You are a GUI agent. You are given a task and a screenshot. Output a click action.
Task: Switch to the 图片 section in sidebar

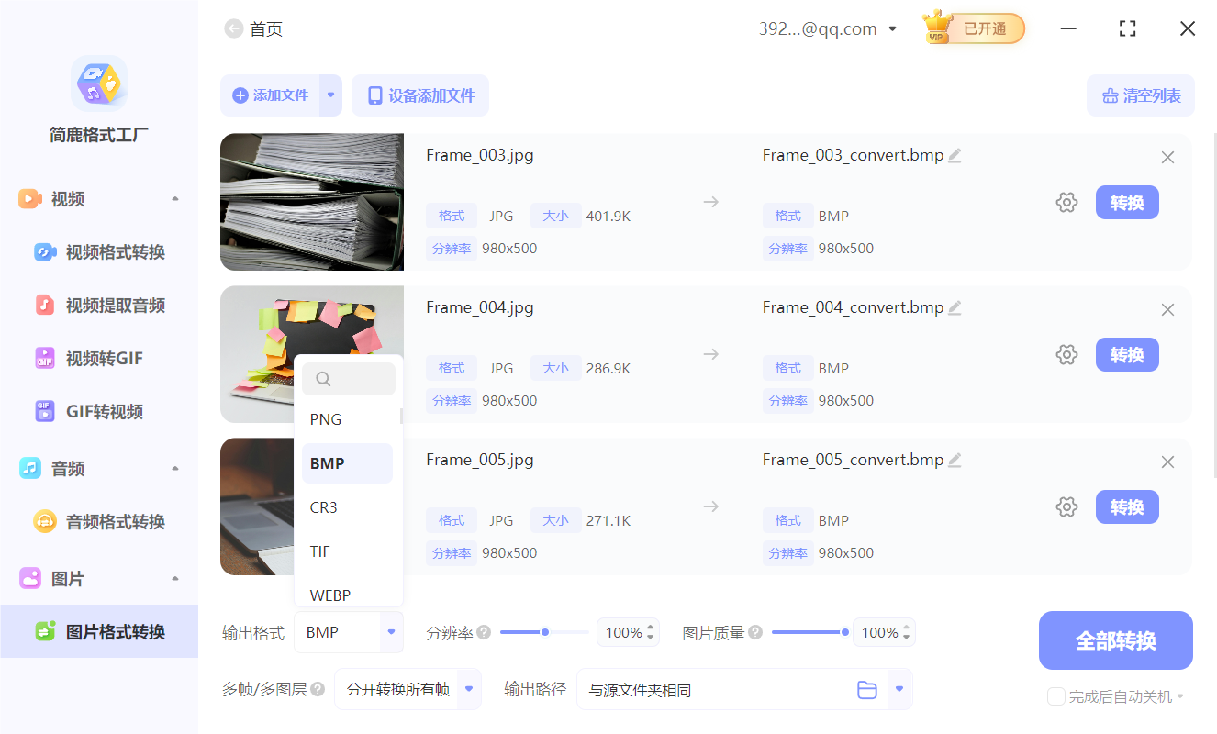66,578
